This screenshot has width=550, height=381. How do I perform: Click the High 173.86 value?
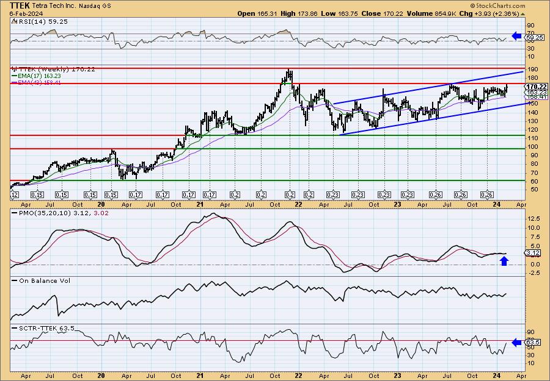point(298,13)
